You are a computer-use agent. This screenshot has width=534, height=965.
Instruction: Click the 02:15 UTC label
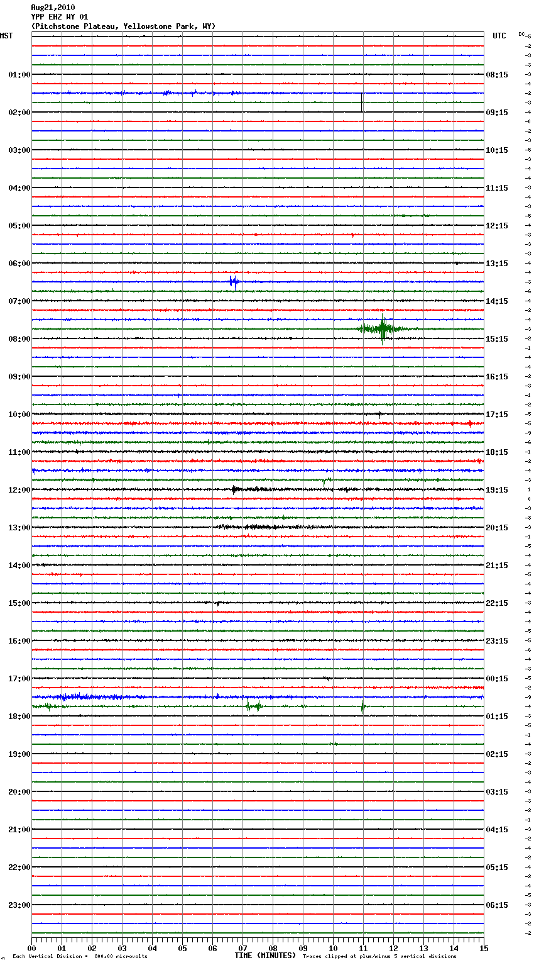(497, 754)
